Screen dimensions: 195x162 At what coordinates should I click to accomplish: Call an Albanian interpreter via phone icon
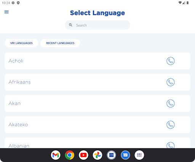click(x=171, y=145)
